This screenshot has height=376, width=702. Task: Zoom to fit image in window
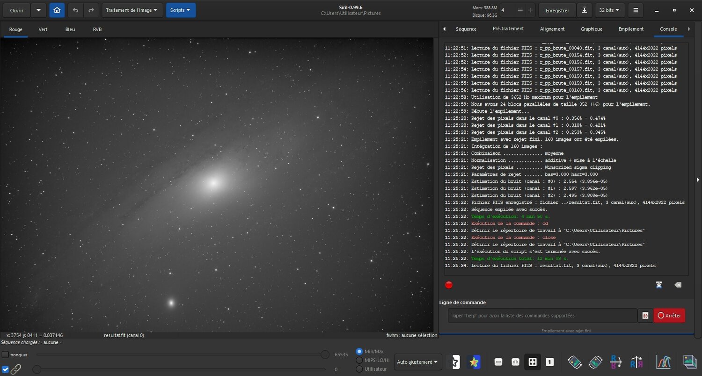pyautogui.click(x=532, y=362)
